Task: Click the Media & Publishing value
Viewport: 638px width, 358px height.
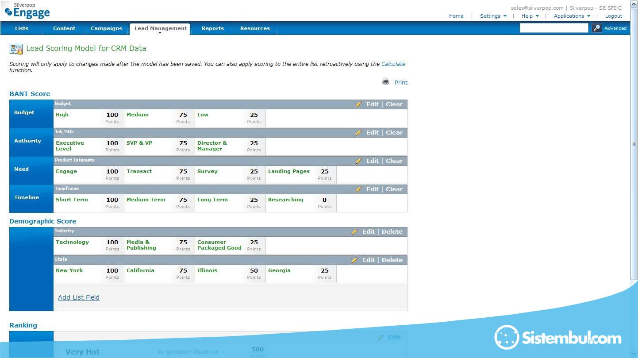Action: (141, 245)
